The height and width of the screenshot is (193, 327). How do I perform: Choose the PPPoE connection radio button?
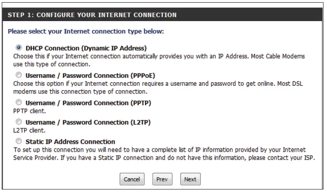pyautogui.click(x=19, y=75)
